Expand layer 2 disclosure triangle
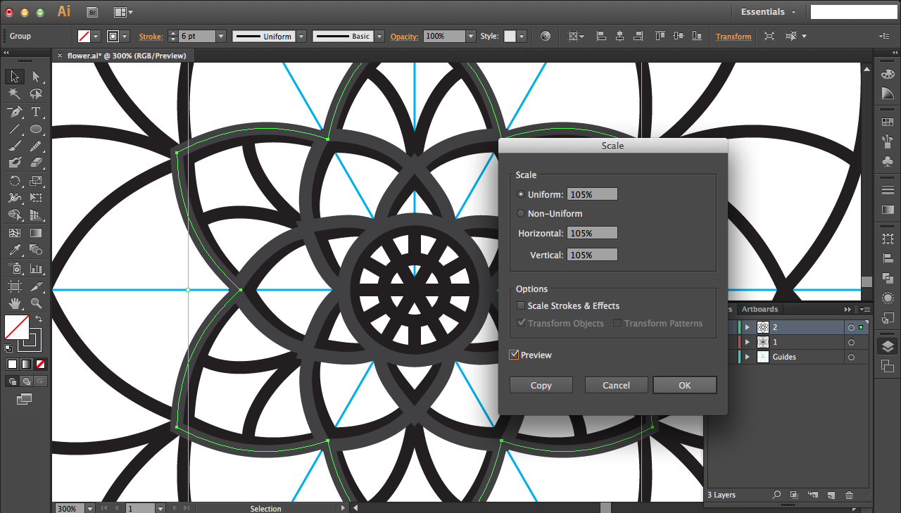 point(748,327)
